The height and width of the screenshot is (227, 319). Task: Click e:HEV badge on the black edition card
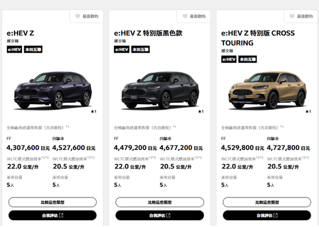pos(122,49)
